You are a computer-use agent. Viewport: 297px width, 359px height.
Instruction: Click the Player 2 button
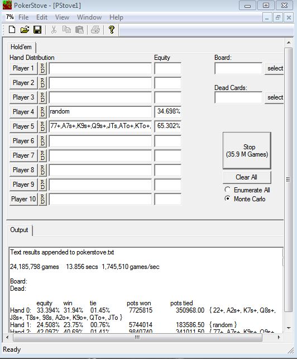23,83
